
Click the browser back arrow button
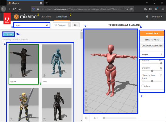[x=3, y=9]
